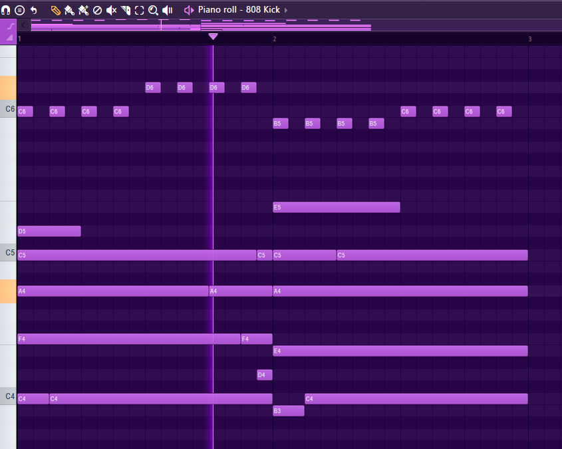Viewport: 562px width, 449px height.
Task: Select the Mute tool icon
Action: point(112,10)
